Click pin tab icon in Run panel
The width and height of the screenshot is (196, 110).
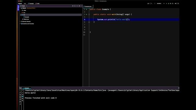20,104
